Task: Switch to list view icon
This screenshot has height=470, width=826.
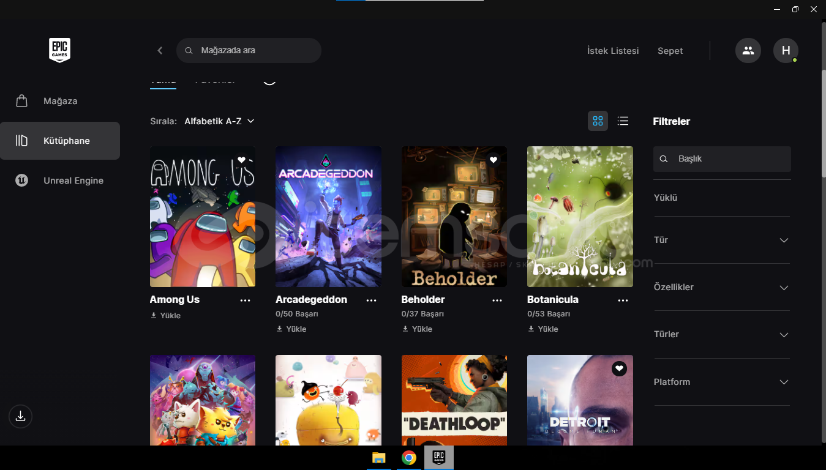Action: click(x=623, y=121)
